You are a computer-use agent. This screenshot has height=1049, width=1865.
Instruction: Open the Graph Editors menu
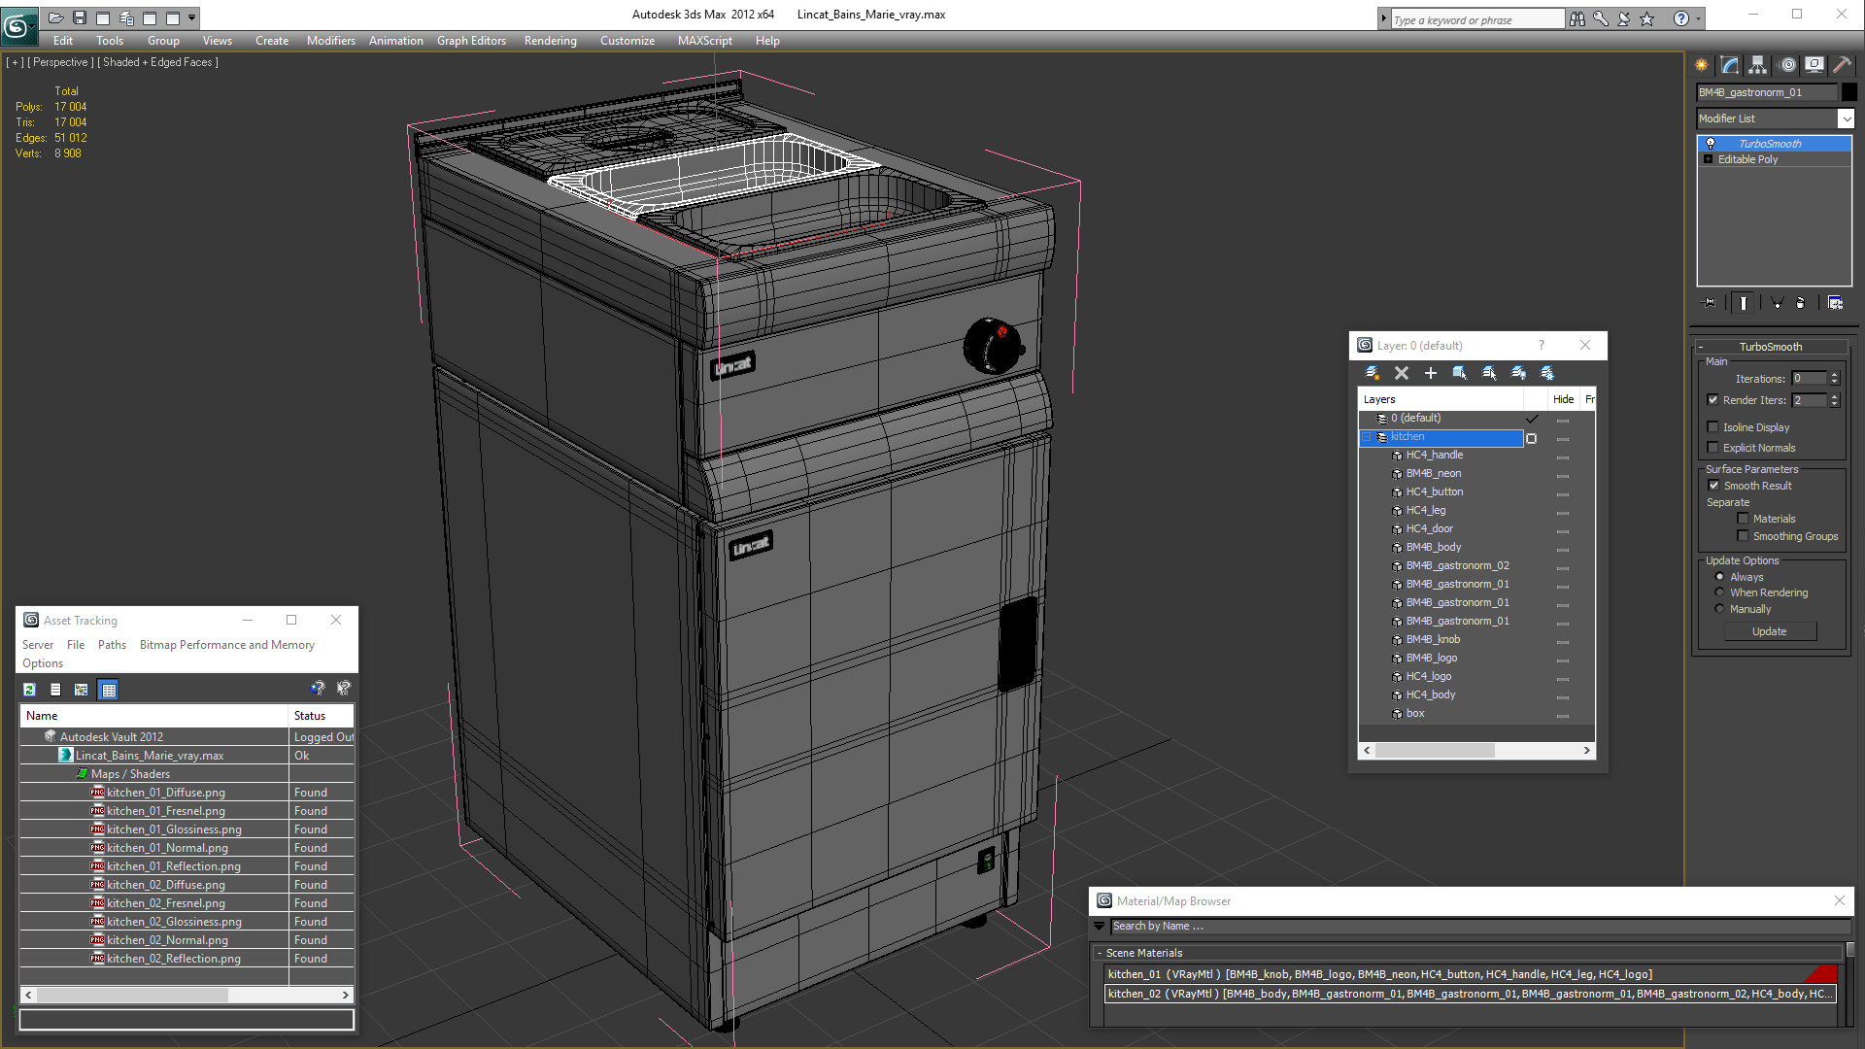click(471, 41)
